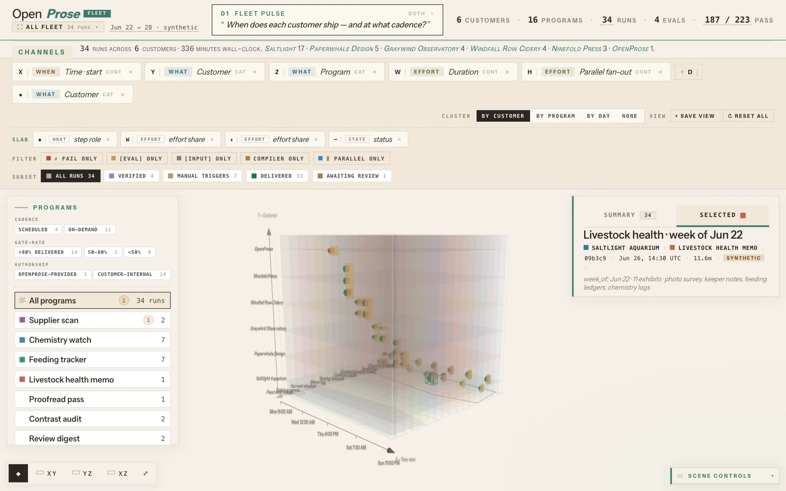The height and width of the screenshot is (491, 786).
Task: Switch to the 3D perspective view icon
Action: pyautogui.click(x=18, y=473)
